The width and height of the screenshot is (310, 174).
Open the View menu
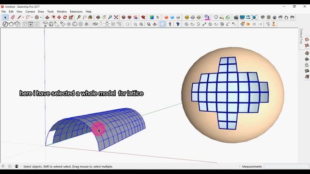coord(19,12)
